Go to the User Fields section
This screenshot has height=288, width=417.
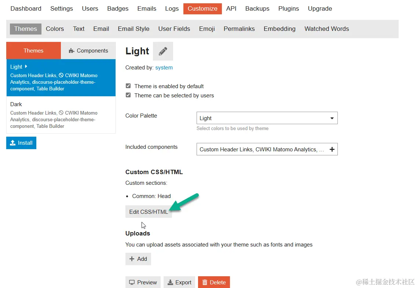(174, 29)
